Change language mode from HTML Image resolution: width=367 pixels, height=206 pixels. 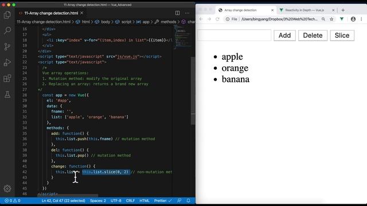pos(145,201)
